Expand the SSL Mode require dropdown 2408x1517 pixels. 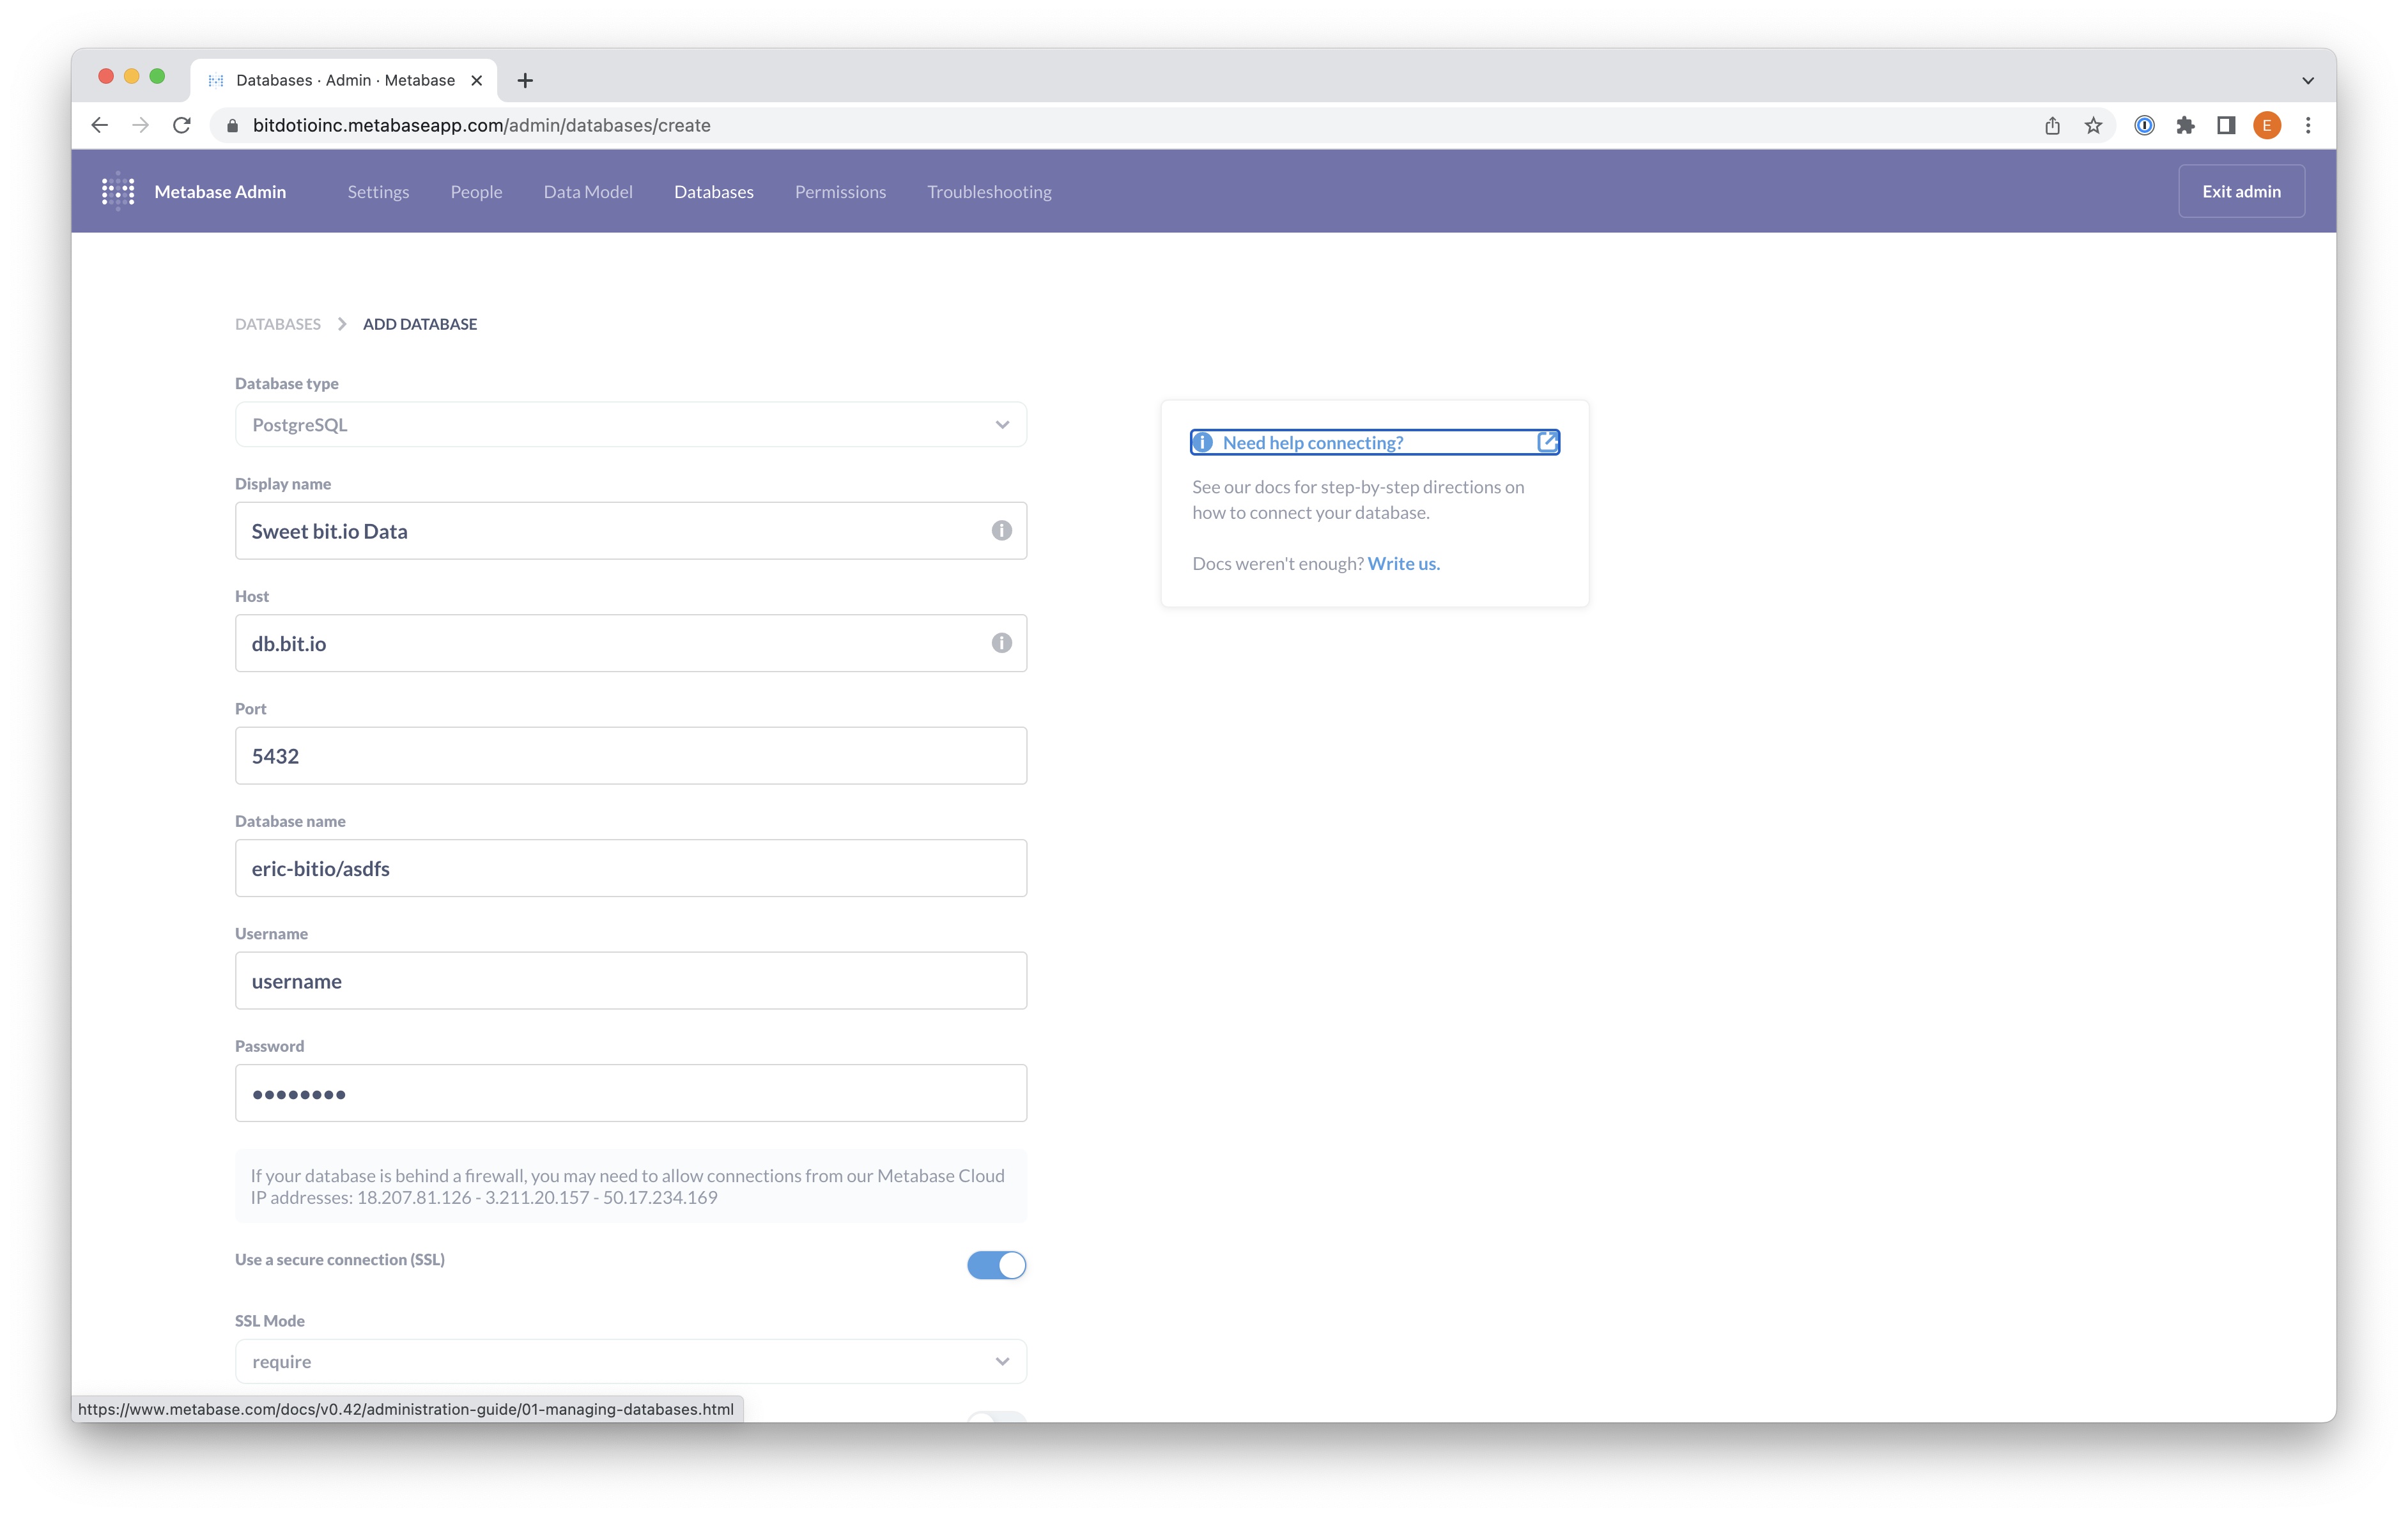[630, 1361]
